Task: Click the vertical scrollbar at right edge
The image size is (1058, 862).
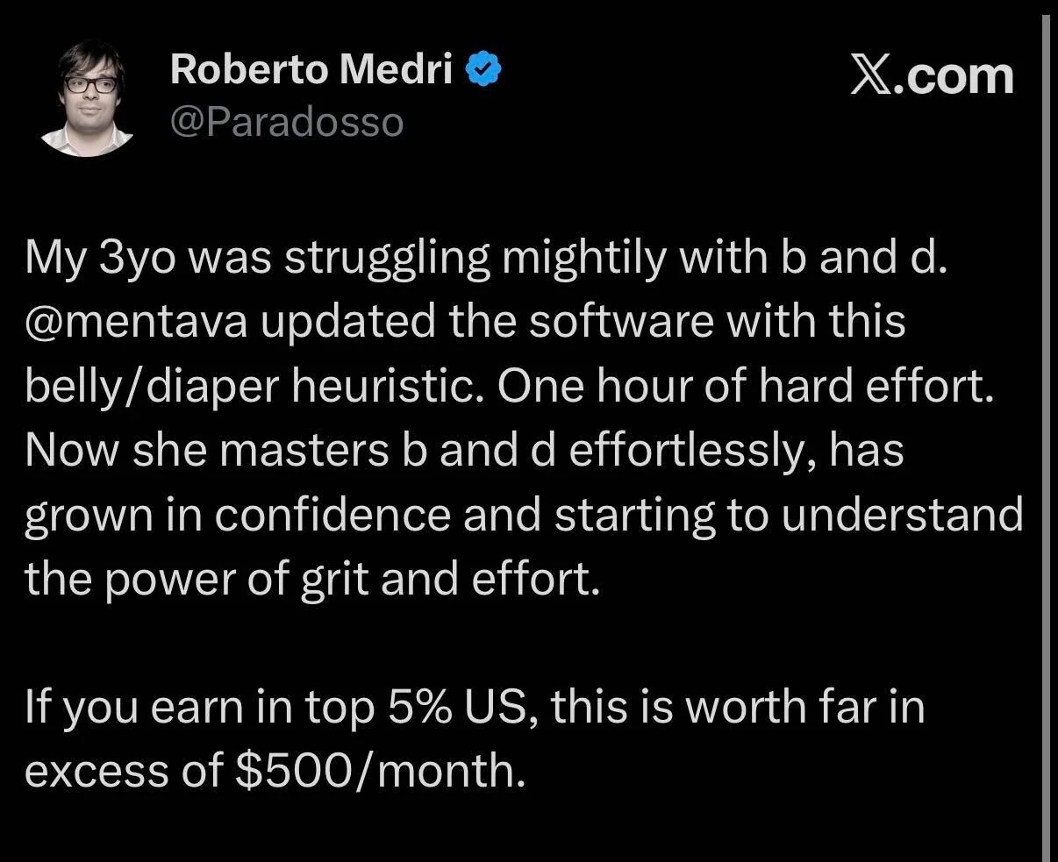Action: [x=1047, y=431]
